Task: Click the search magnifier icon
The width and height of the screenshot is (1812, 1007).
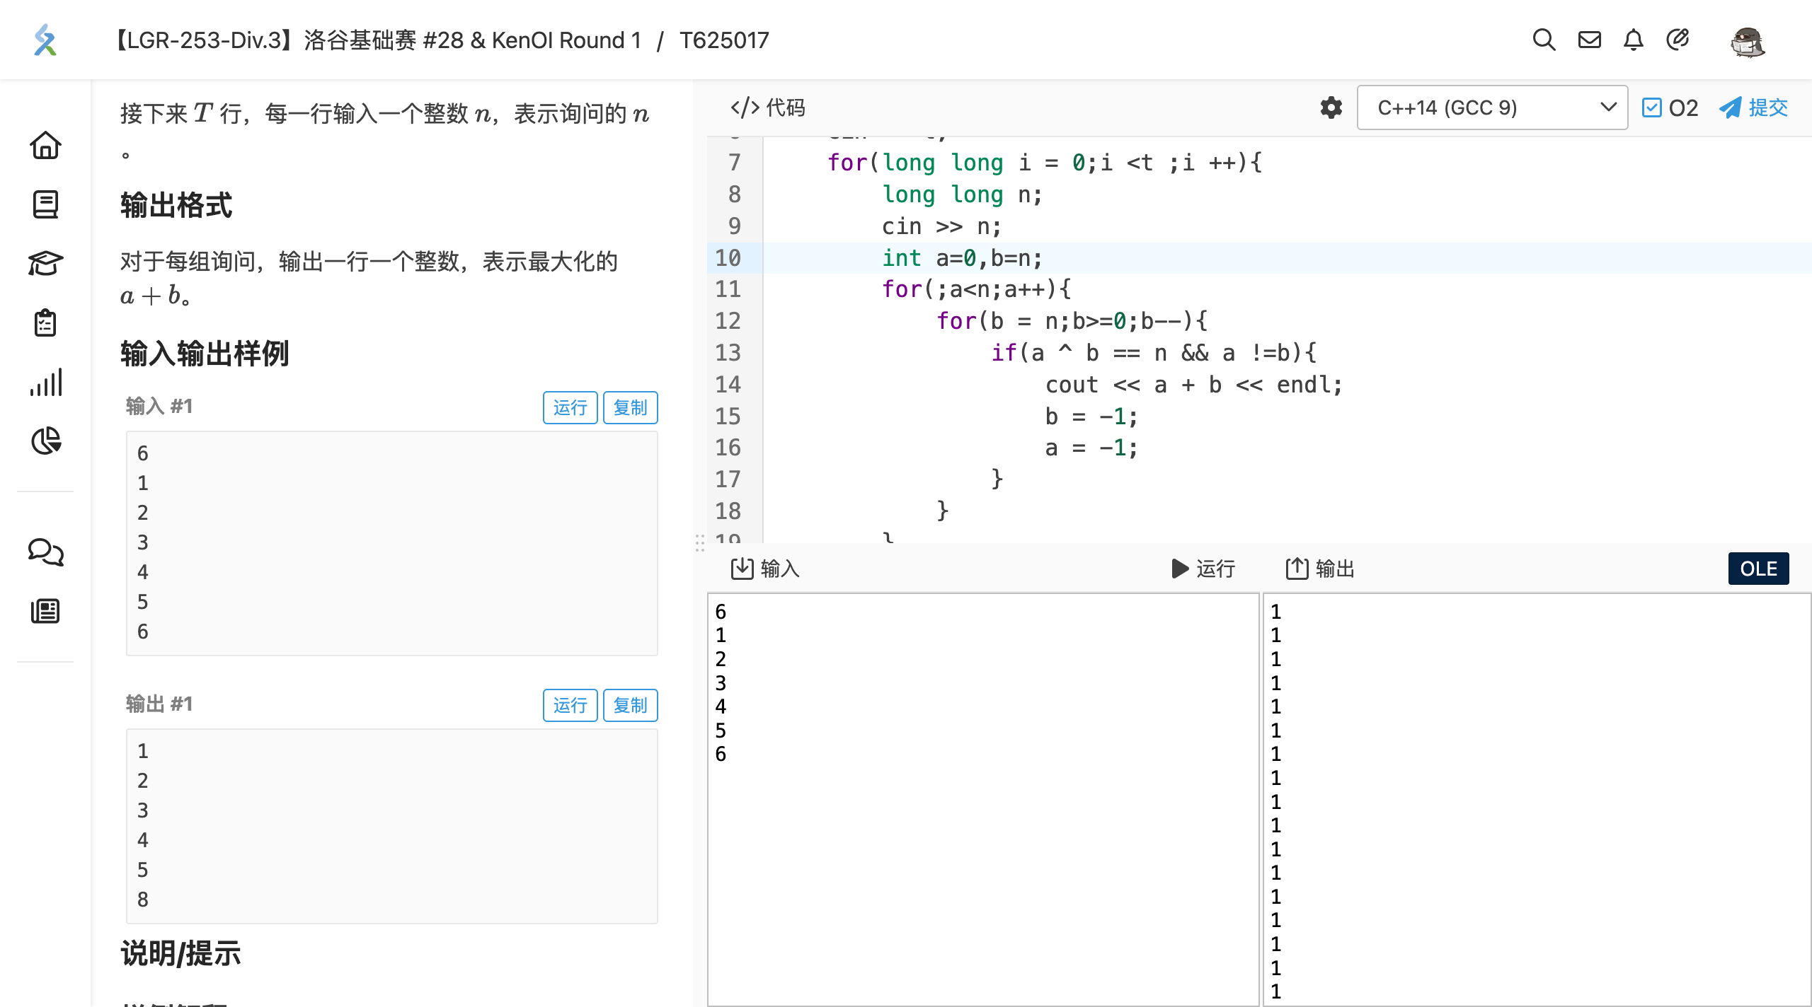Action: 1544,40
